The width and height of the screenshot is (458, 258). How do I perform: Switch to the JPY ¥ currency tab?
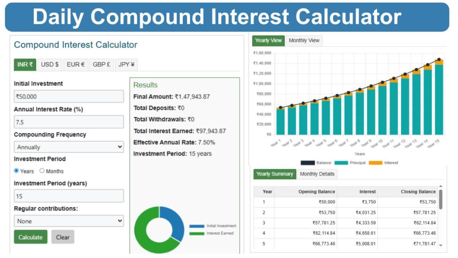(126, 64)
